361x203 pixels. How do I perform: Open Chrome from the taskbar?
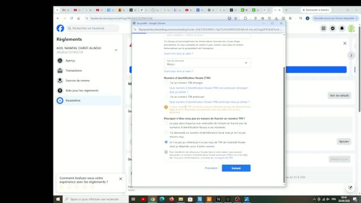(x=153, y=199)
